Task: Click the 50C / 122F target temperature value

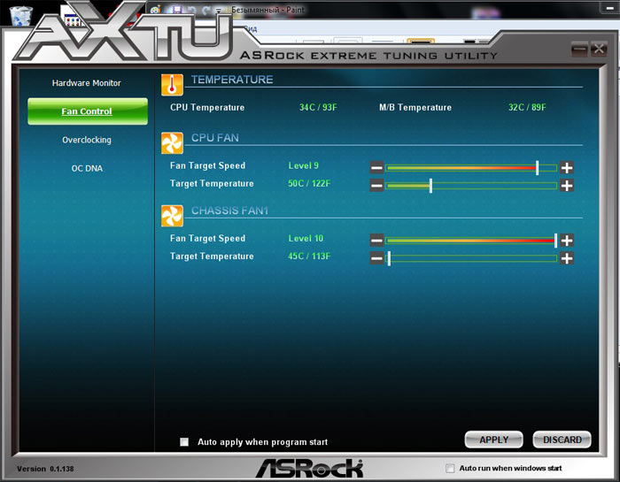Action: coord(309,184)
